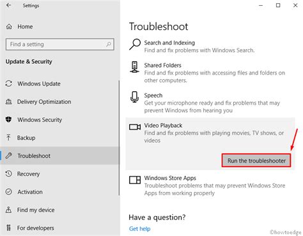Open For developers settings
Image resolution: width=303 pixels, height=236 pixels.
59,228
